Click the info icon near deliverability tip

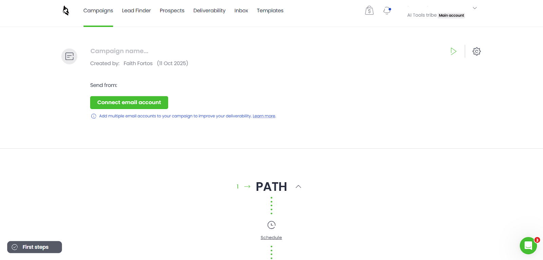tap(94, 116)
